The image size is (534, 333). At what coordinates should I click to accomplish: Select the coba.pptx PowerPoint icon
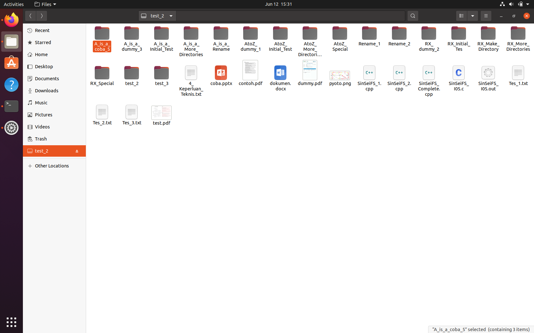click(x=221, y=73)
